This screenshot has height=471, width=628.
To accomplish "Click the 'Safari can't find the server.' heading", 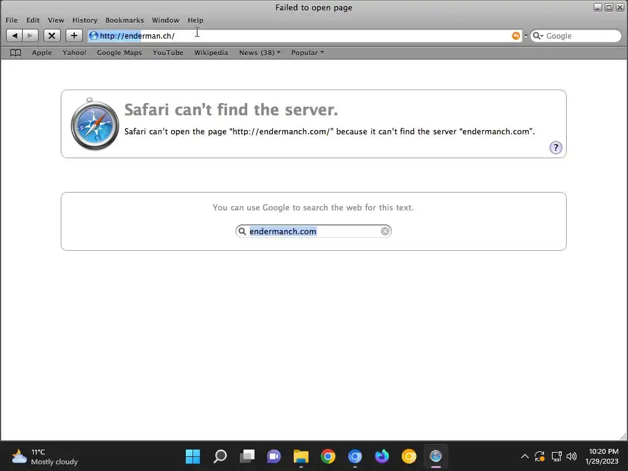I will click(231, 110).
